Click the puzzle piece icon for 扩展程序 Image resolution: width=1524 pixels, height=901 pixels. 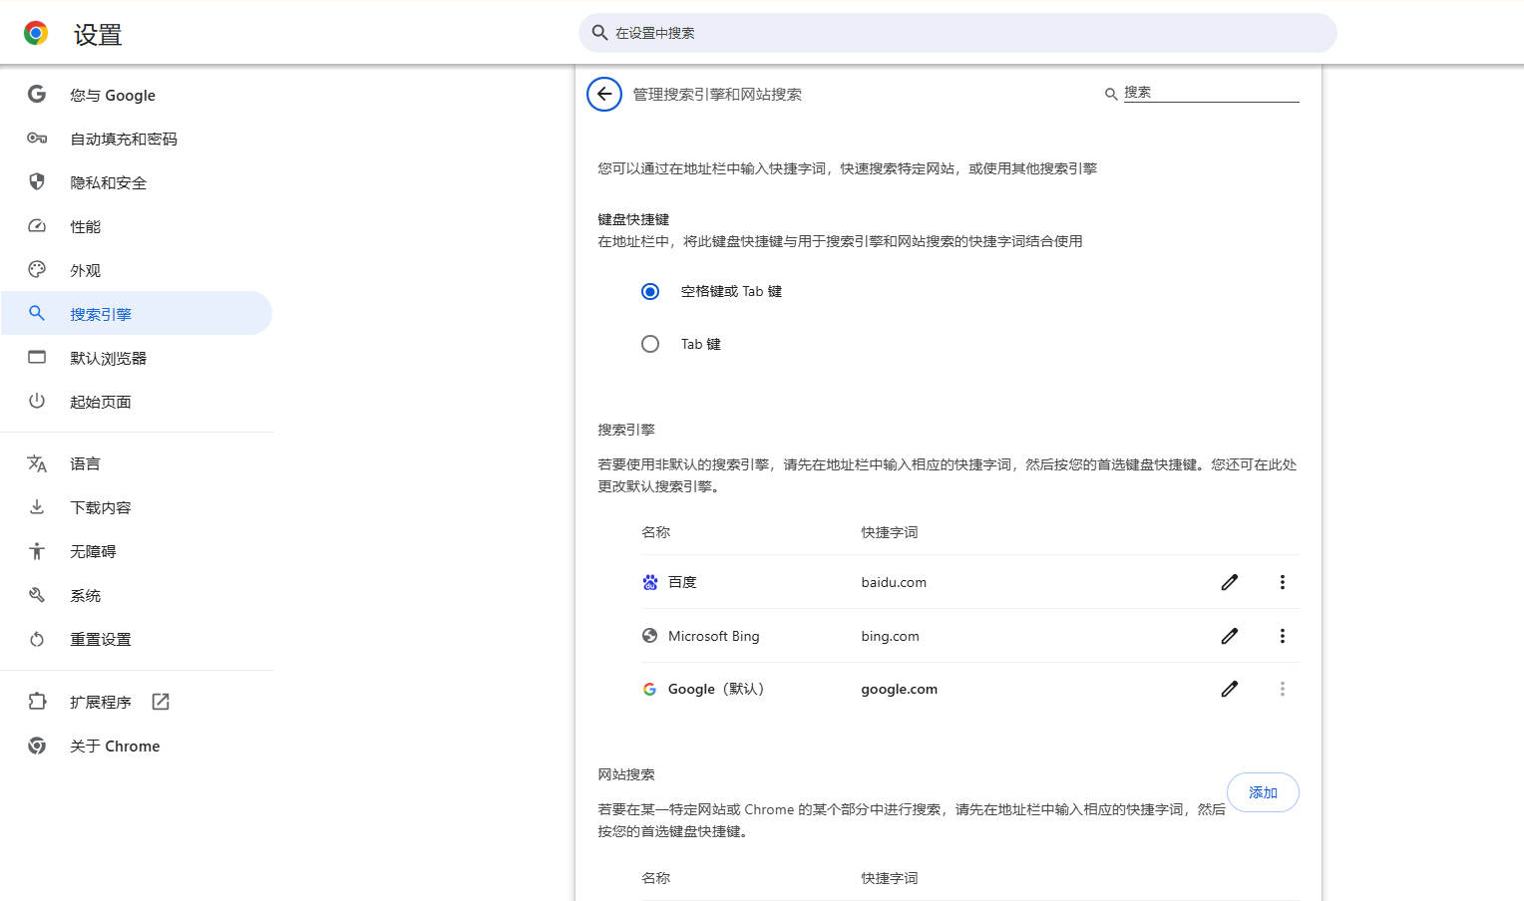[37, 702]
